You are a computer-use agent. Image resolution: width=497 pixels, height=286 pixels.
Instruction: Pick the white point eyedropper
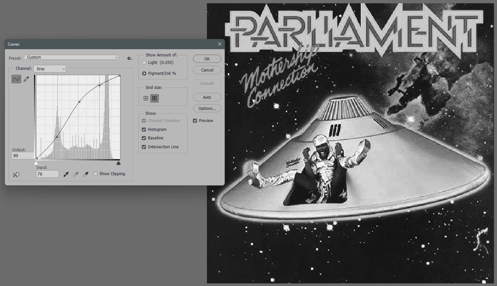(86, 174)
